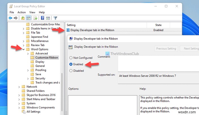Select the Shared Folders tree item
The width and height of the screenshot is (199, 115).
pos(36,91)
